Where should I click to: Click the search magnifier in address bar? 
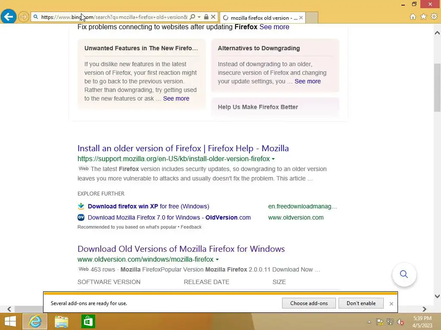point(193,17)
